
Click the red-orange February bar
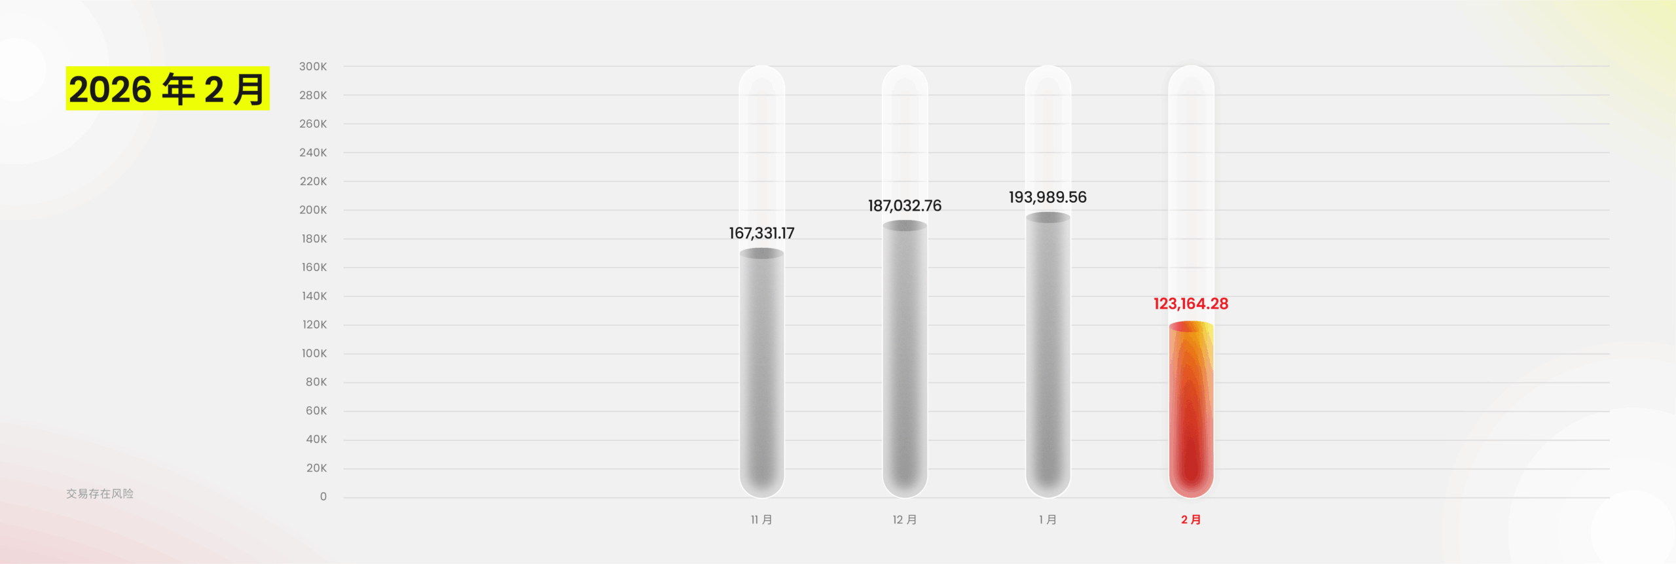(1191, 409)
